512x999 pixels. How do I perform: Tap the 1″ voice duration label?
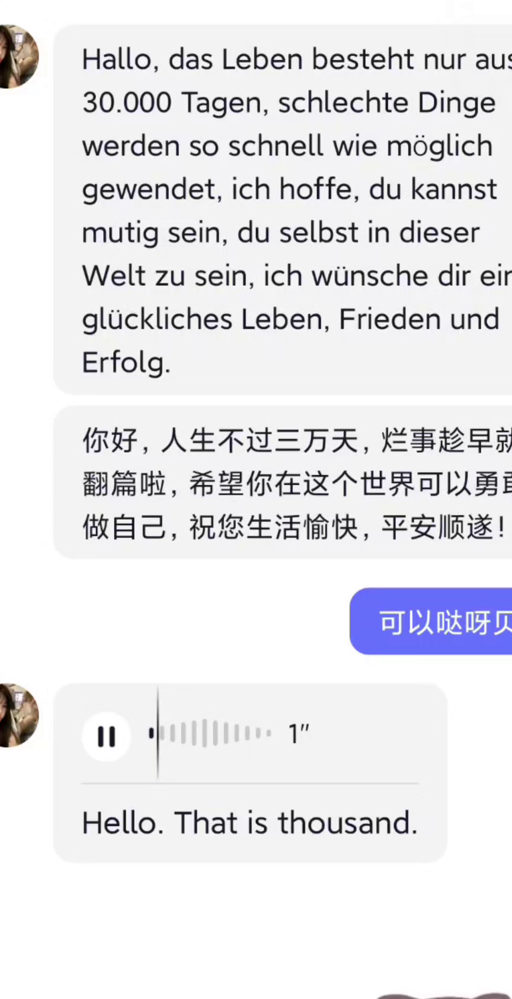coord(299,734)
